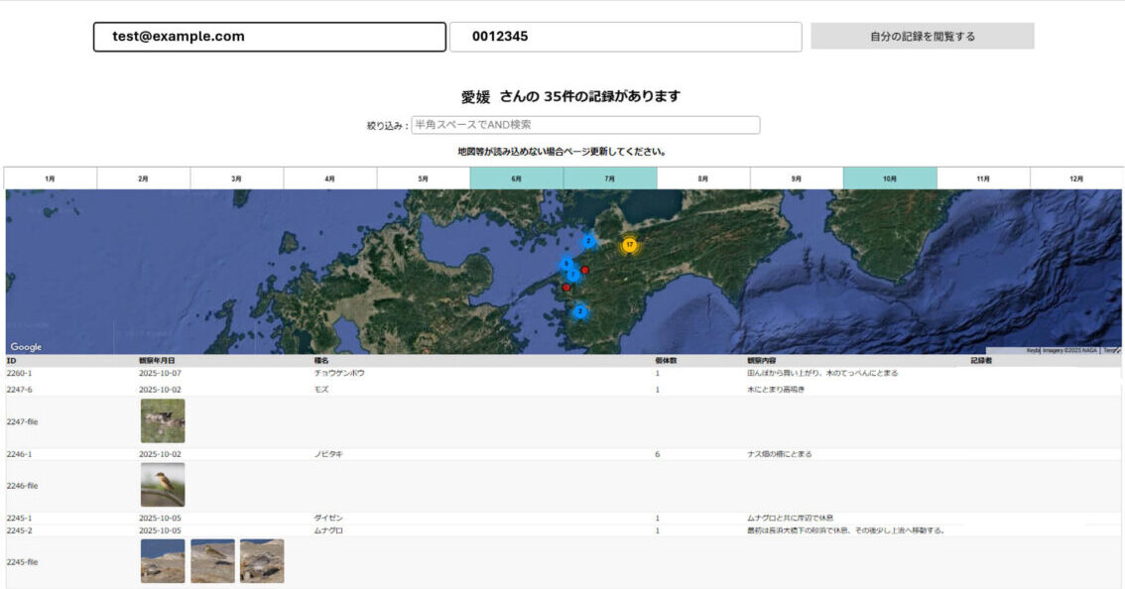Switch to the 8月 month tab
Viewport: 1125px width, 589px height.
pyautogui.click(x=702, y=178)
